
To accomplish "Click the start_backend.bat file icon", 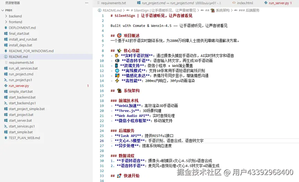I will coord(6,97).
